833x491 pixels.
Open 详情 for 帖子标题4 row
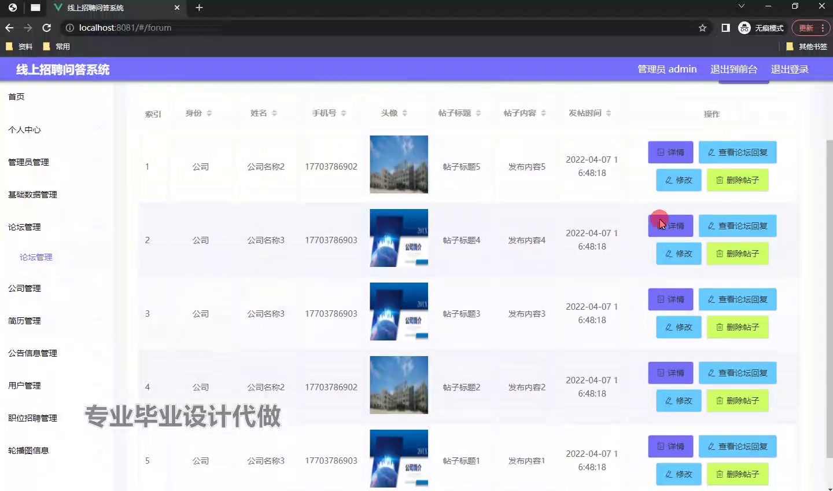click(x=670, y=226)
